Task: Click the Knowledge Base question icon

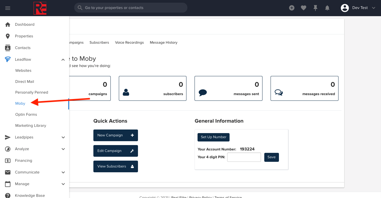Action: click(8, 195)
